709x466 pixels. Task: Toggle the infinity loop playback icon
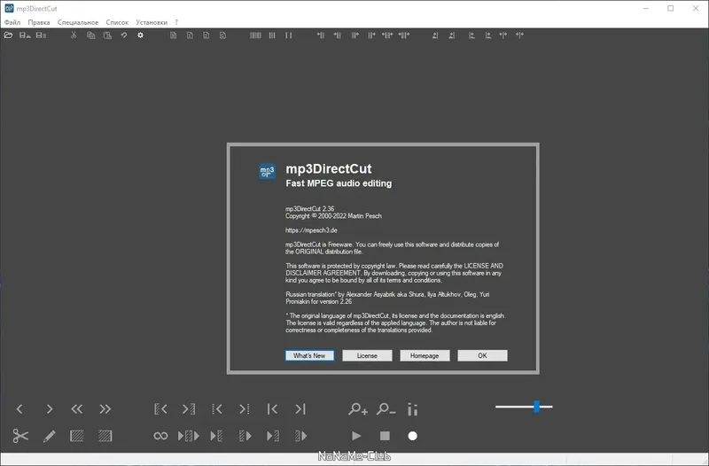(160, 436)
